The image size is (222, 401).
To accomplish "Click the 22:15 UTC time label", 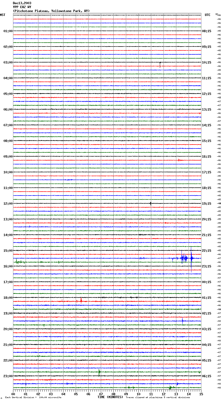I will click(207, 251).
